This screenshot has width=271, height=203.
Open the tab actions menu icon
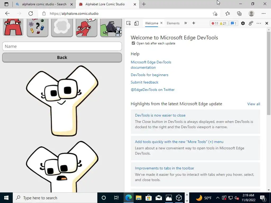6,4
